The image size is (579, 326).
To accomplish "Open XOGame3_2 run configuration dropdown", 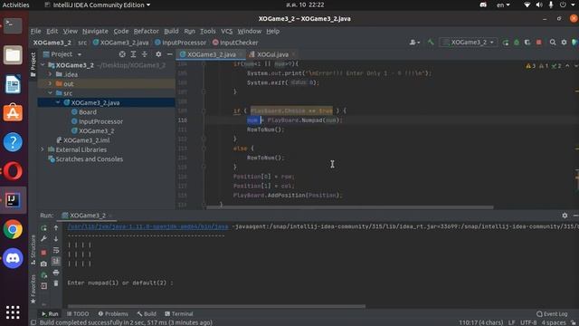I will click(469, 43).
